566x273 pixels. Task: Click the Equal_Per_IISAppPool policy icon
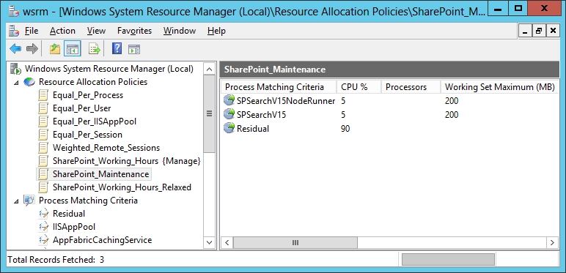click(43, 121)
